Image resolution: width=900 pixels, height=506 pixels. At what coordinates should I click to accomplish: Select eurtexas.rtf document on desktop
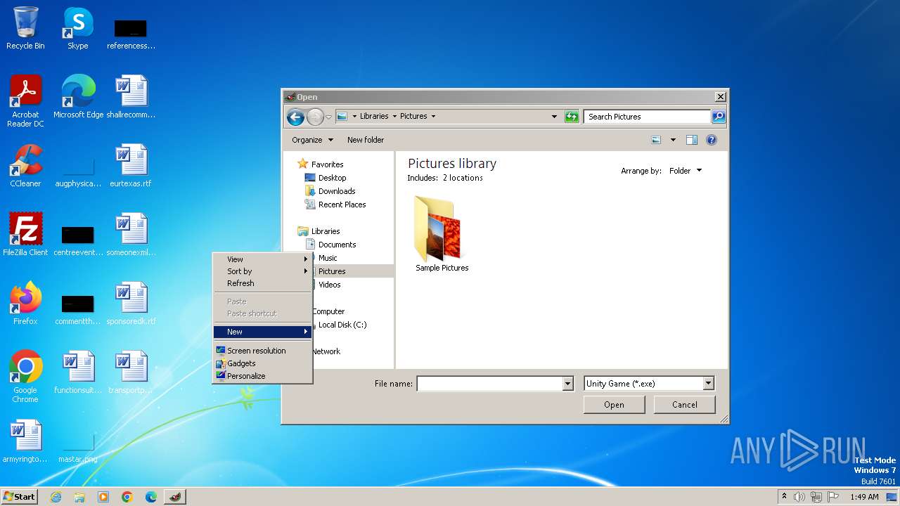pyautogui.click(x=131, y=166)
